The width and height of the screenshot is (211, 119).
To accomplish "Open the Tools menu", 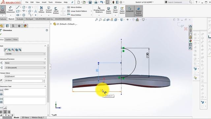I will (50, 2).
